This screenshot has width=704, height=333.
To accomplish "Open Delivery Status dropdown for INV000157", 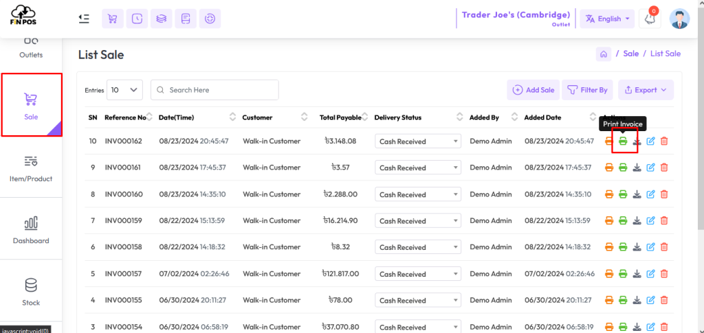I will pyautogui.click(x=418, y=274).
